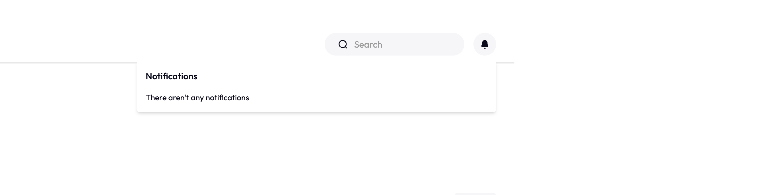The image size is (781, 195).
Task: Click the word "notifications" in the empty message
Action: 227,98
